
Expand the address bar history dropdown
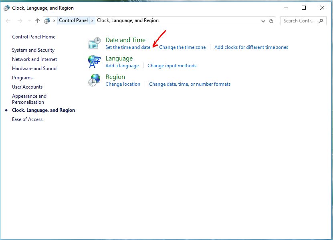click(x=263, y=21)
